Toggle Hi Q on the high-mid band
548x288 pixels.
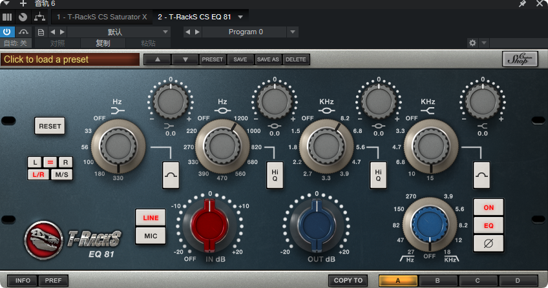tap(379, 175)
